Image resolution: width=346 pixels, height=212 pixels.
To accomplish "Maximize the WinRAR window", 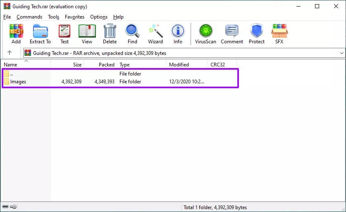I will pyautogui.click(x=317, y=6).
